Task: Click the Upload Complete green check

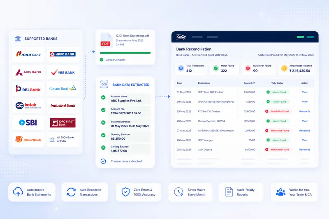Action: [102, 60]
